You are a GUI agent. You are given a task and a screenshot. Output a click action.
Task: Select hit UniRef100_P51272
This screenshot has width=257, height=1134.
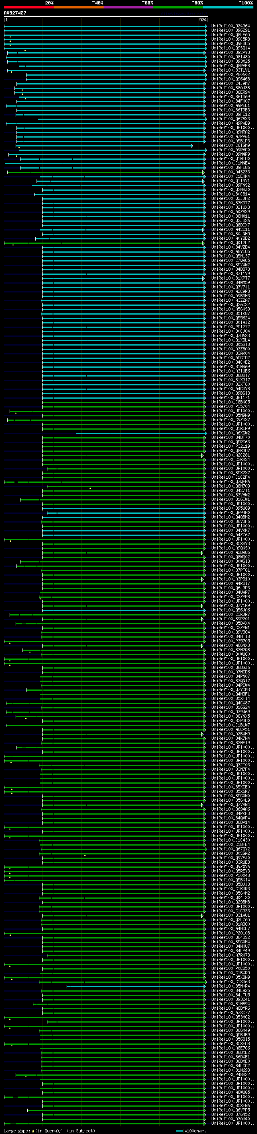[230, 327]
